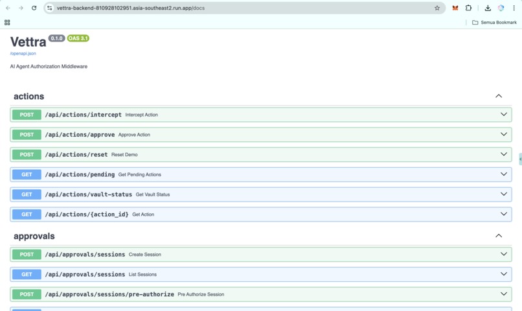Viewport: 522px width, 311px height.
Task: Click the 'Approve Action' summary text
Action: pos(134,135)
